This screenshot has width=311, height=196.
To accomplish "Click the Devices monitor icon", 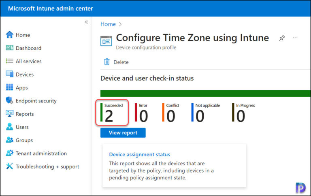I will click(9, 74).
